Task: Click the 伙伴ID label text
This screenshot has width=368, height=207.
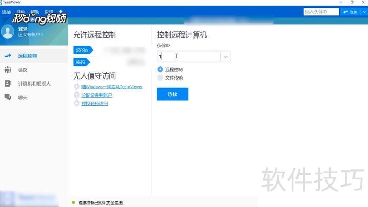Action: (163, 46)
